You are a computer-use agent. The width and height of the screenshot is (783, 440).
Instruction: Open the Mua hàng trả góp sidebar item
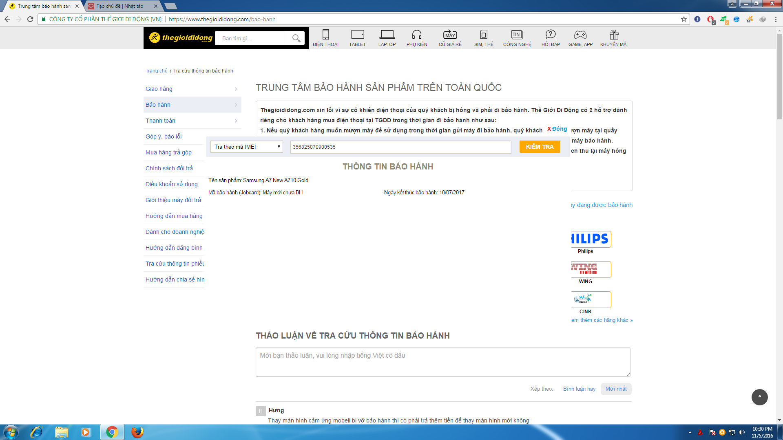168,152
